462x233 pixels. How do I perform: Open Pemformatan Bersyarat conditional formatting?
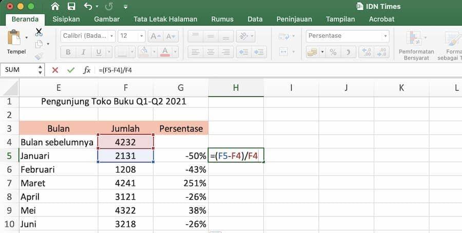(416, 44)
